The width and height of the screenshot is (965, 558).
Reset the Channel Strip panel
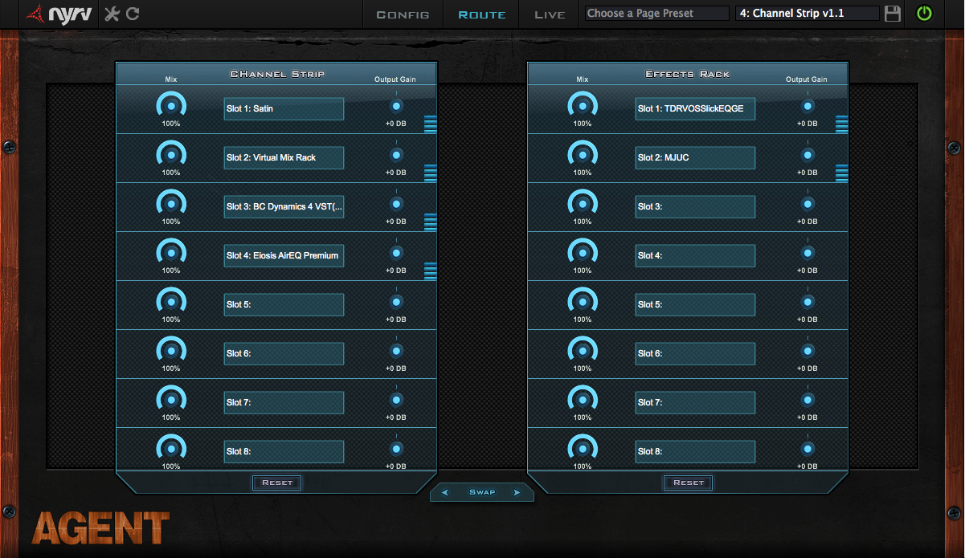pyautogui.click(x=277, y=483)
